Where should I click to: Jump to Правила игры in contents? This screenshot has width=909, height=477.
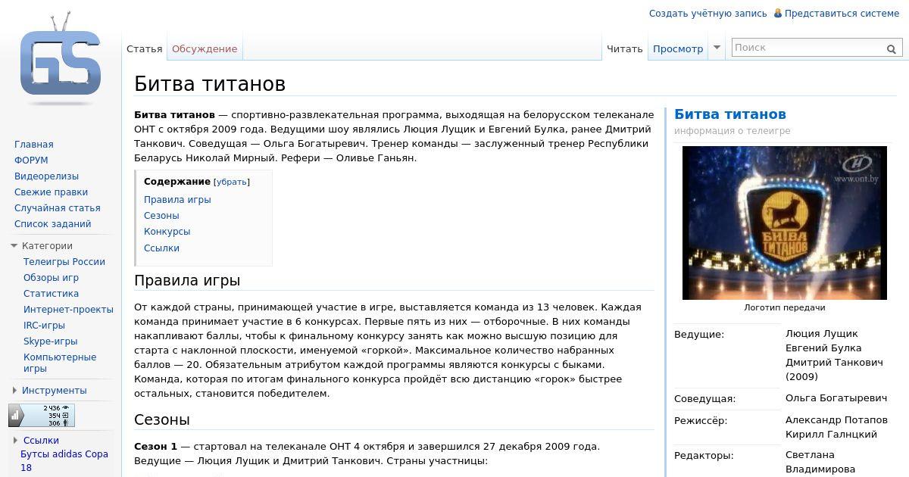pyautogui.click(x=177, y=199)
